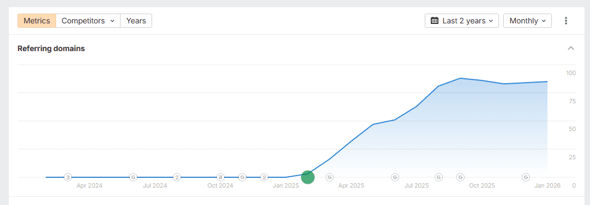Viewport: 590px width, 205px height.
Task: Click the first G marker after Jul 2025
Action: [x=439, y=177]
